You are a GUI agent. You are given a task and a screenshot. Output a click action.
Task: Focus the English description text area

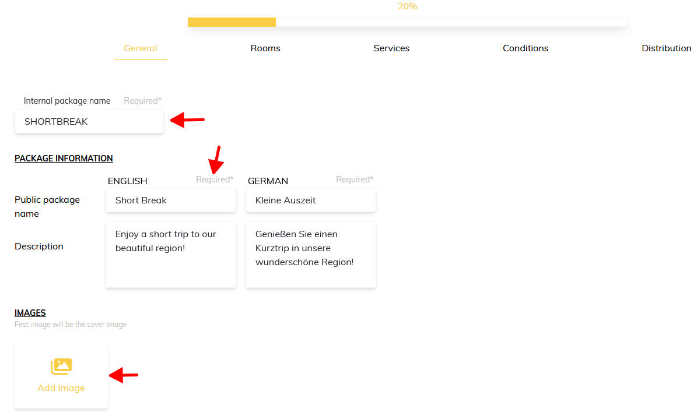click(171, 255)
